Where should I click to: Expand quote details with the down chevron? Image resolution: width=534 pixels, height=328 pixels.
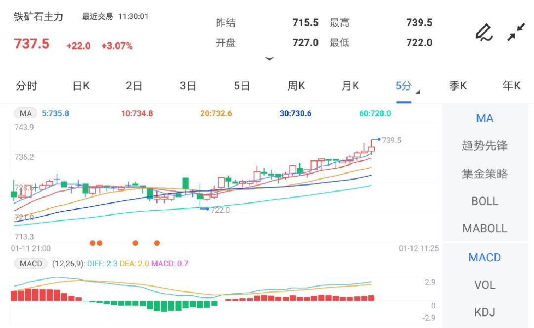[269, 58]
